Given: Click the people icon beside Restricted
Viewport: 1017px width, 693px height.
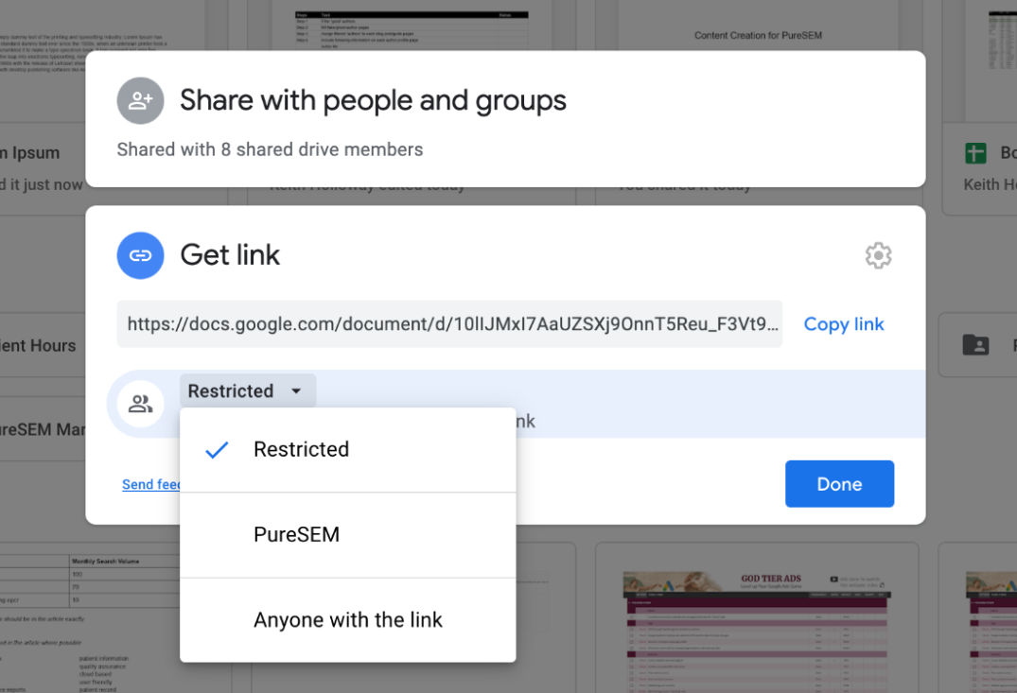Looking at the screenshot, I should 140,404.
